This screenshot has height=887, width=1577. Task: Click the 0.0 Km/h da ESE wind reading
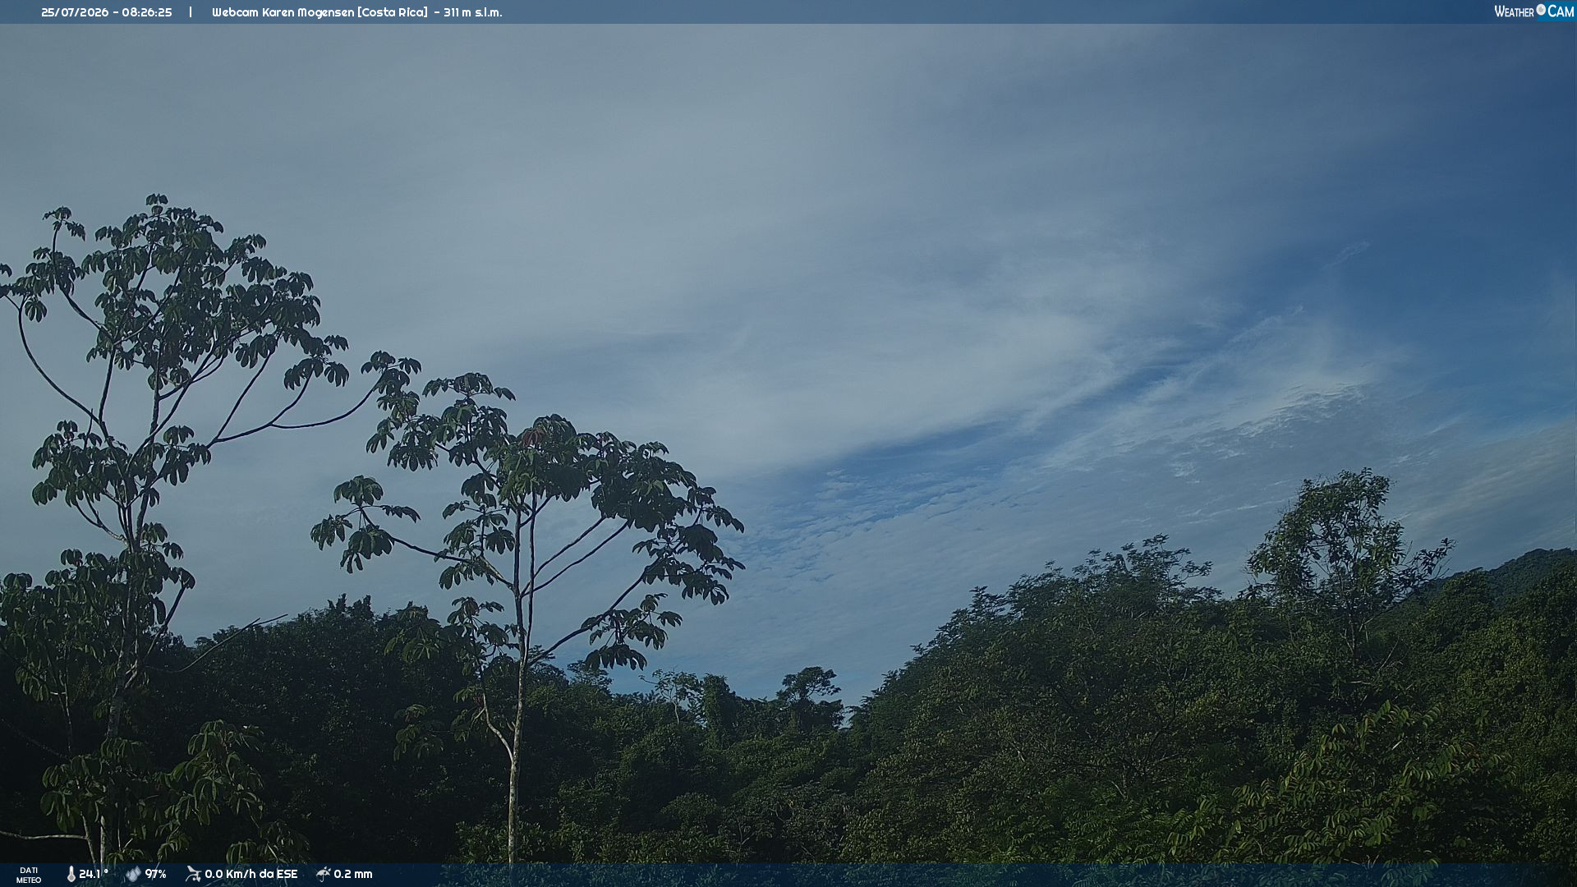pos(251,874)
